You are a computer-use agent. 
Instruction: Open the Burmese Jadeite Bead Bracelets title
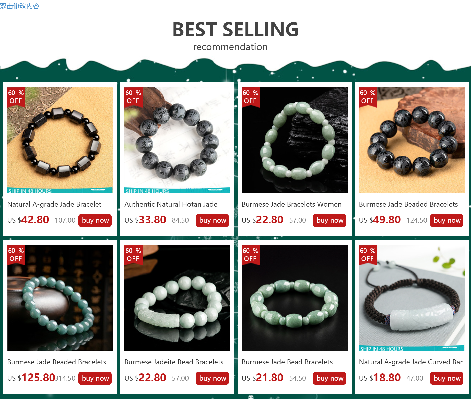tap(174, 362)
